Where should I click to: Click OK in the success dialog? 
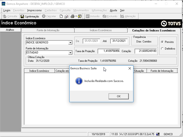coord(118,96)
